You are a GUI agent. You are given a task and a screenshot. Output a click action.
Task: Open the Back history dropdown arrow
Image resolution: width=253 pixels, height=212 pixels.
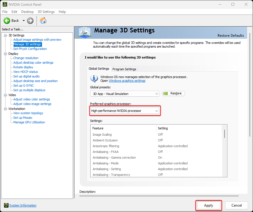pos(24,21)
